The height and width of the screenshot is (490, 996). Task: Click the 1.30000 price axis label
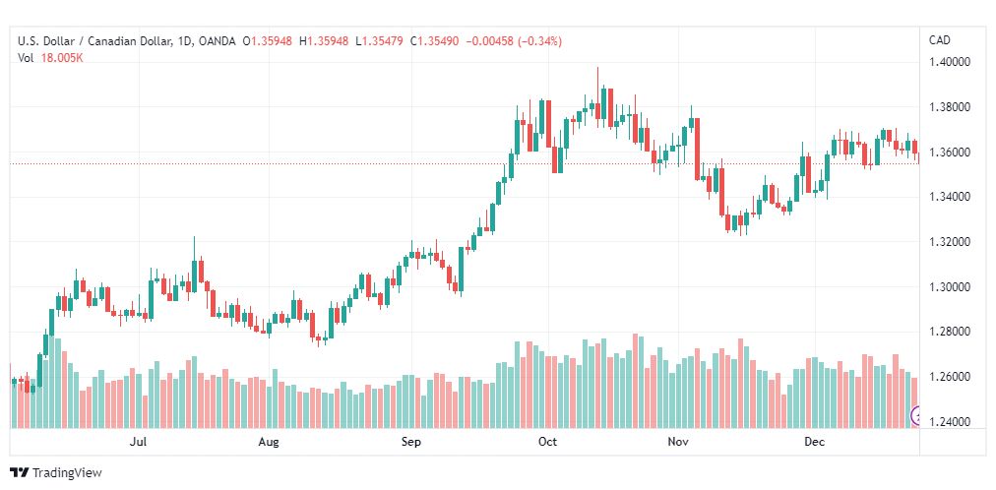click(951, 287)
